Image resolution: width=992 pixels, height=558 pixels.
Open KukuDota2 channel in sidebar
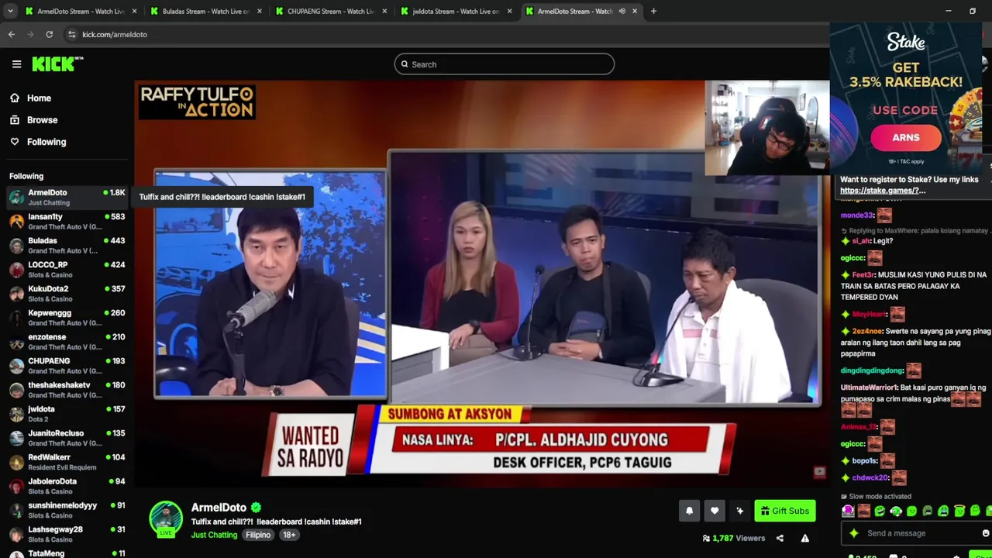[x=67, y=293]
